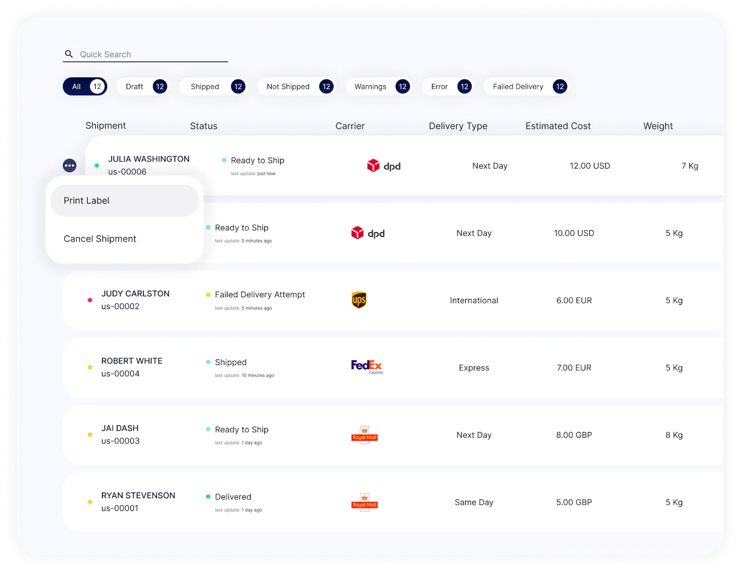Click the yellow dot beside Ryan Stevenson
741x572 pixels.
coord(90,502)
